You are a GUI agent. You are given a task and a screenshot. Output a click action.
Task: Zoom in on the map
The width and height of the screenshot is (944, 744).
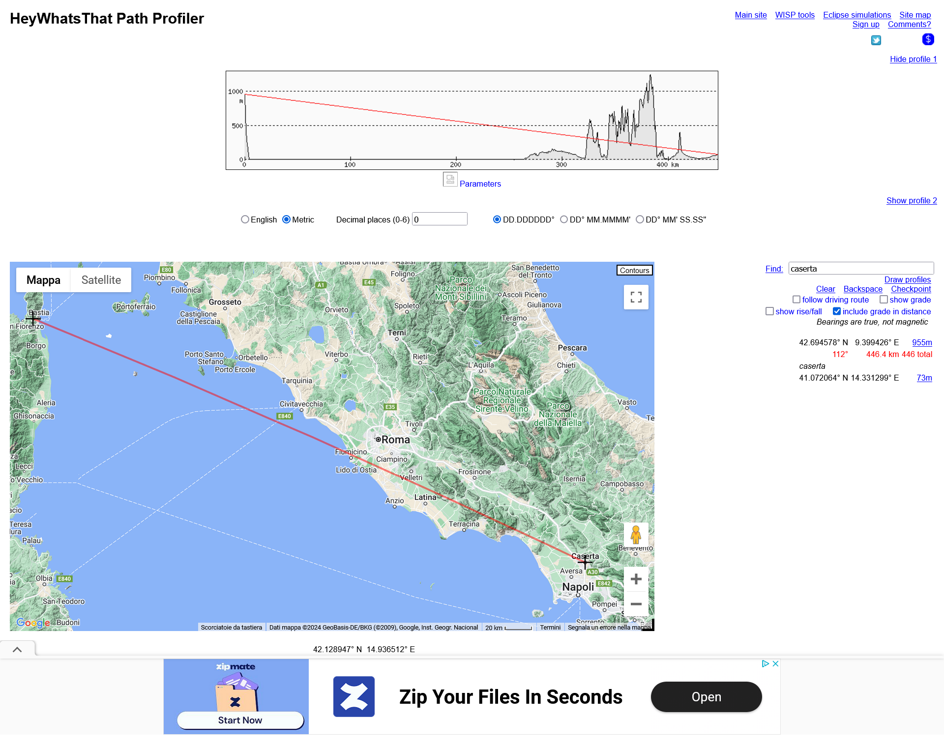point(636,579)
